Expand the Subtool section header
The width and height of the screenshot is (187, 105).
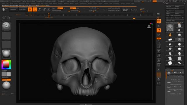pos(168,68)
